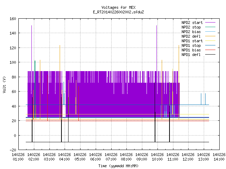This screenshot has height=169, width=226.
Task: Click the x-axis tick label 01:00
Action: (x=18, y=159)
